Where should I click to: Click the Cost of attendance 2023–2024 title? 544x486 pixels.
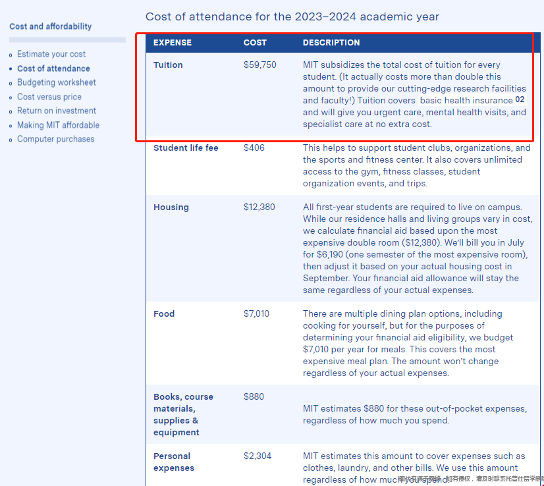[x=292, y=16]
